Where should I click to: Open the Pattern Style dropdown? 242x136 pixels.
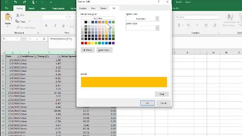coord(157,28)
